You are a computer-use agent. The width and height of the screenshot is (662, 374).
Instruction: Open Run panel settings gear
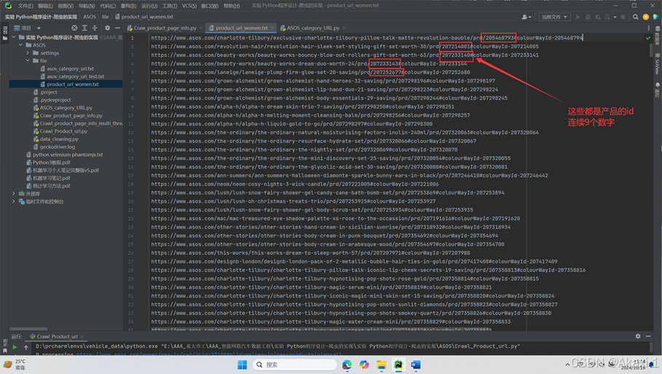[x=638, y=336]
